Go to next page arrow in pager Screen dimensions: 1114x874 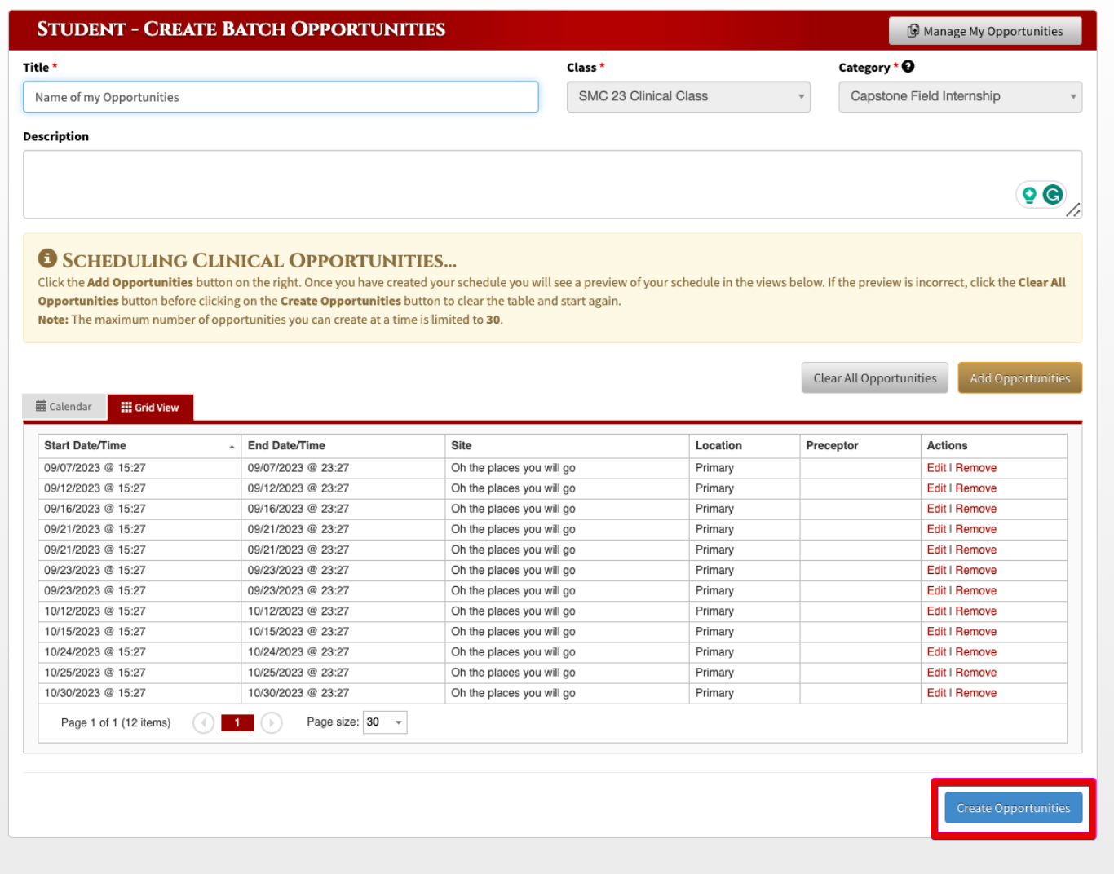[x=272, y=722]
